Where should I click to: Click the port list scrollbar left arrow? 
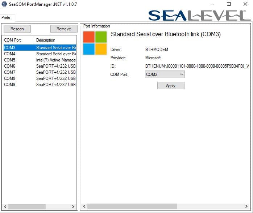click(x=5, y=206)
